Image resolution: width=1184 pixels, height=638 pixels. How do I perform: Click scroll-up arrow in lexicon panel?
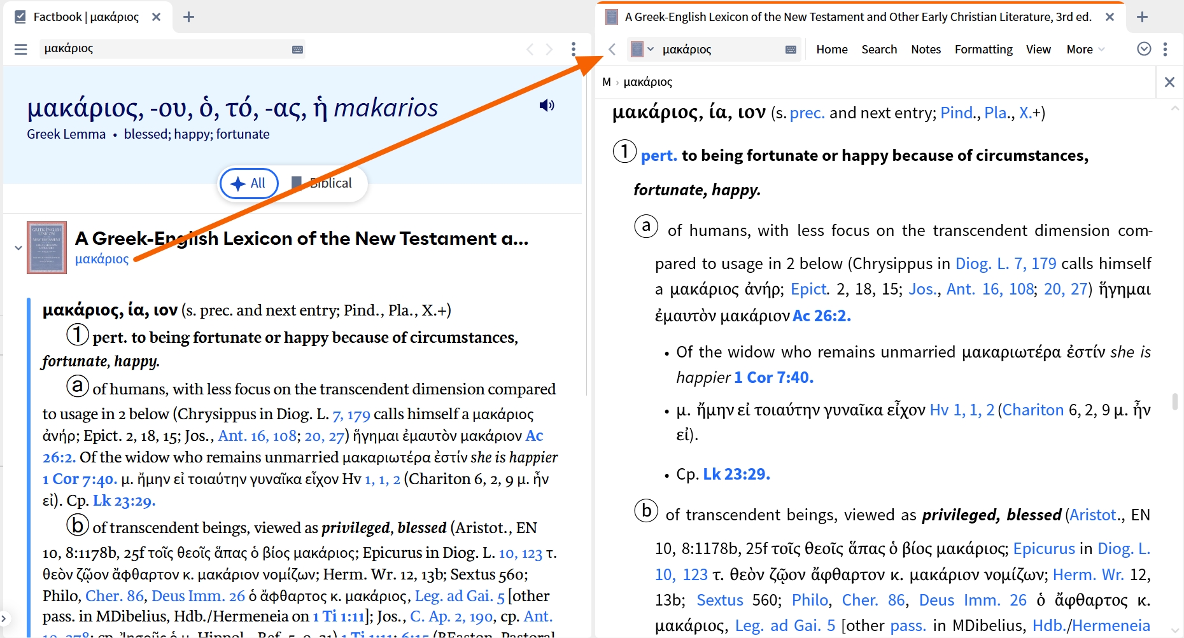pyautogui.click(x=1175, y=109)
